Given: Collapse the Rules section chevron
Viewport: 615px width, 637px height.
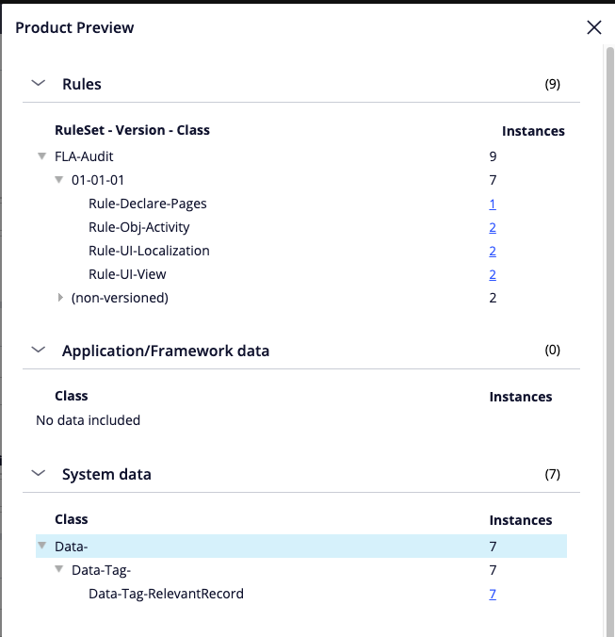Looking at the screenshot, I should tap(39, 83).
